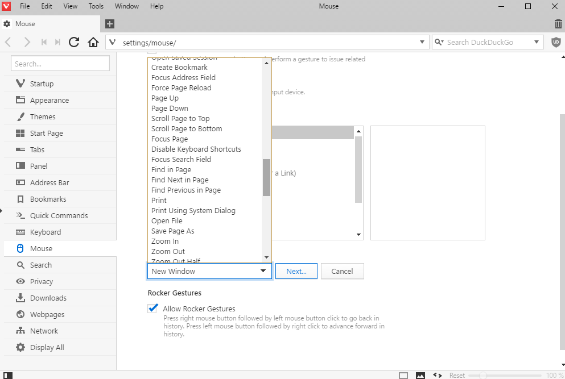Open Search settings section
The width and height of the screenshot is (565, 379).
tap(60, 265)
